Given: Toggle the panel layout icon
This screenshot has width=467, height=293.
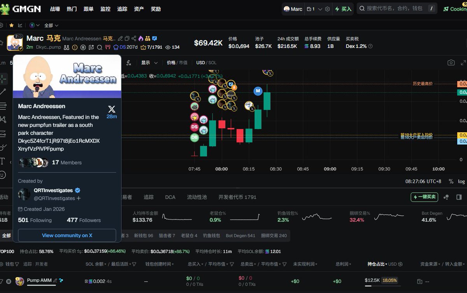Looking at the screenshot, I should (x=459, y=197).
